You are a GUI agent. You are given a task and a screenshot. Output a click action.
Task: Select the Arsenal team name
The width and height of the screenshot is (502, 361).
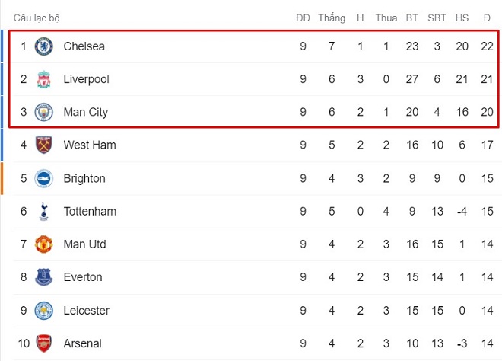[x=82, y=343]
